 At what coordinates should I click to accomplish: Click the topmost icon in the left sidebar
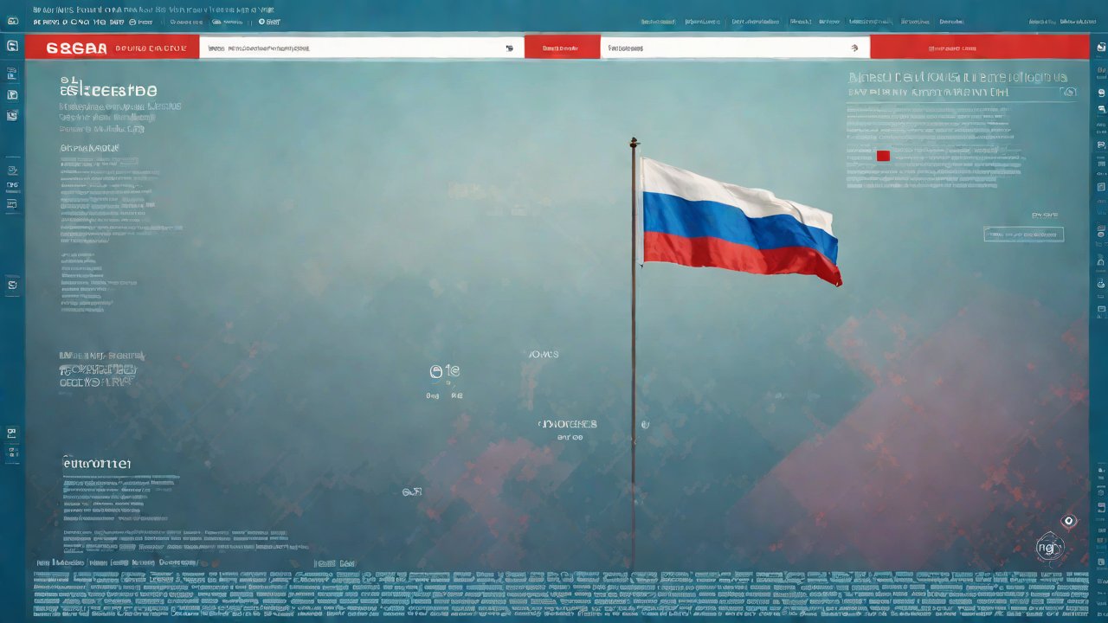[x=12, y=46]
